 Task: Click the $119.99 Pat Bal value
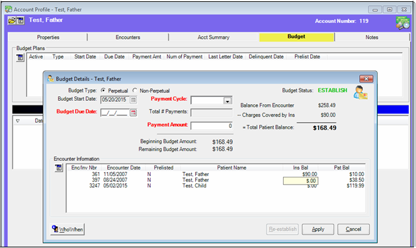pyautogui.click(x=355, y=186)
